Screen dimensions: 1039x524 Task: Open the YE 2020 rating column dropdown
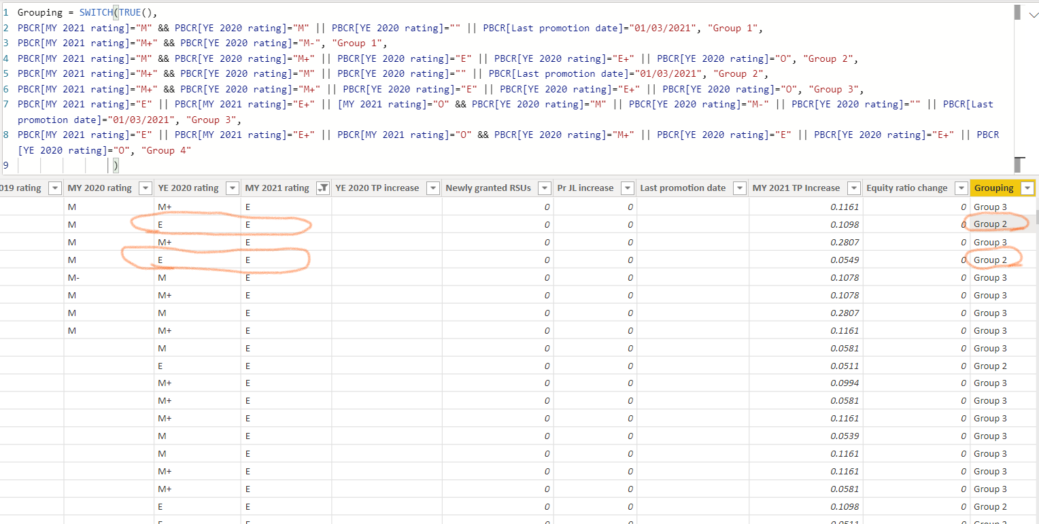pyautogui.click(x=232, y=188)
